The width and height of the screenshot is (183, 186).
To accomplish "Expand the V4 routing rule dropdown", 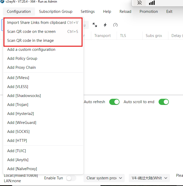I will tap(149, 178).
